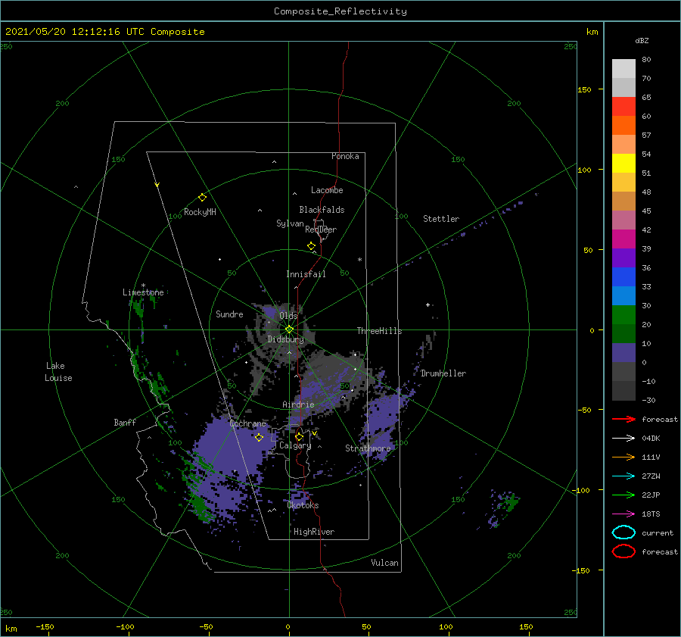Click the 18TS legend label
681x637 pixels.
pos(651,514)
